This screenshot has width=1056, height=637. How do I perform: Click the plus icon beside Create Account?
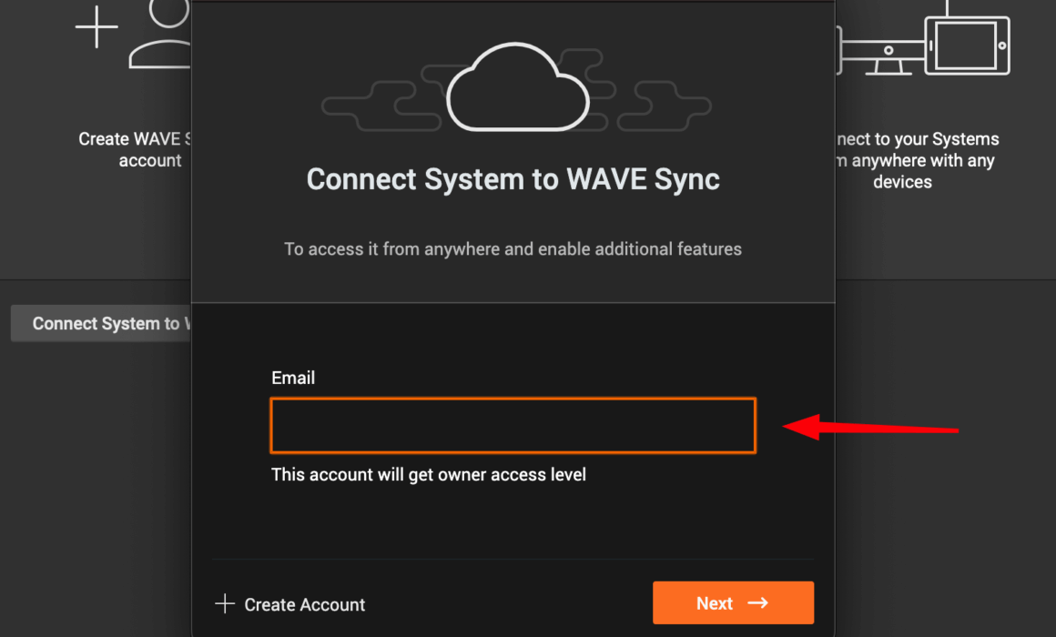tap(225, 603)
